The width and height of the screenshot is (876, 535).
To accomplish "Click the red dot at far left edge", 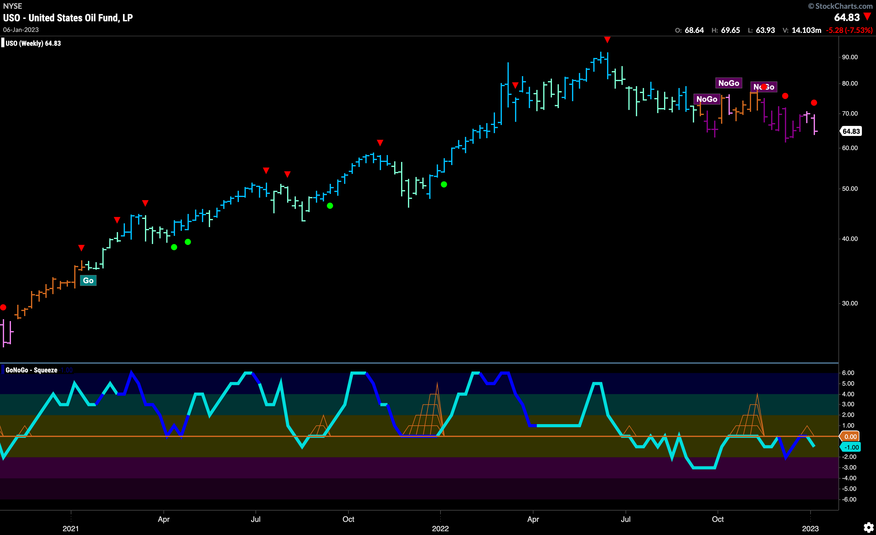I will (3, 307).
